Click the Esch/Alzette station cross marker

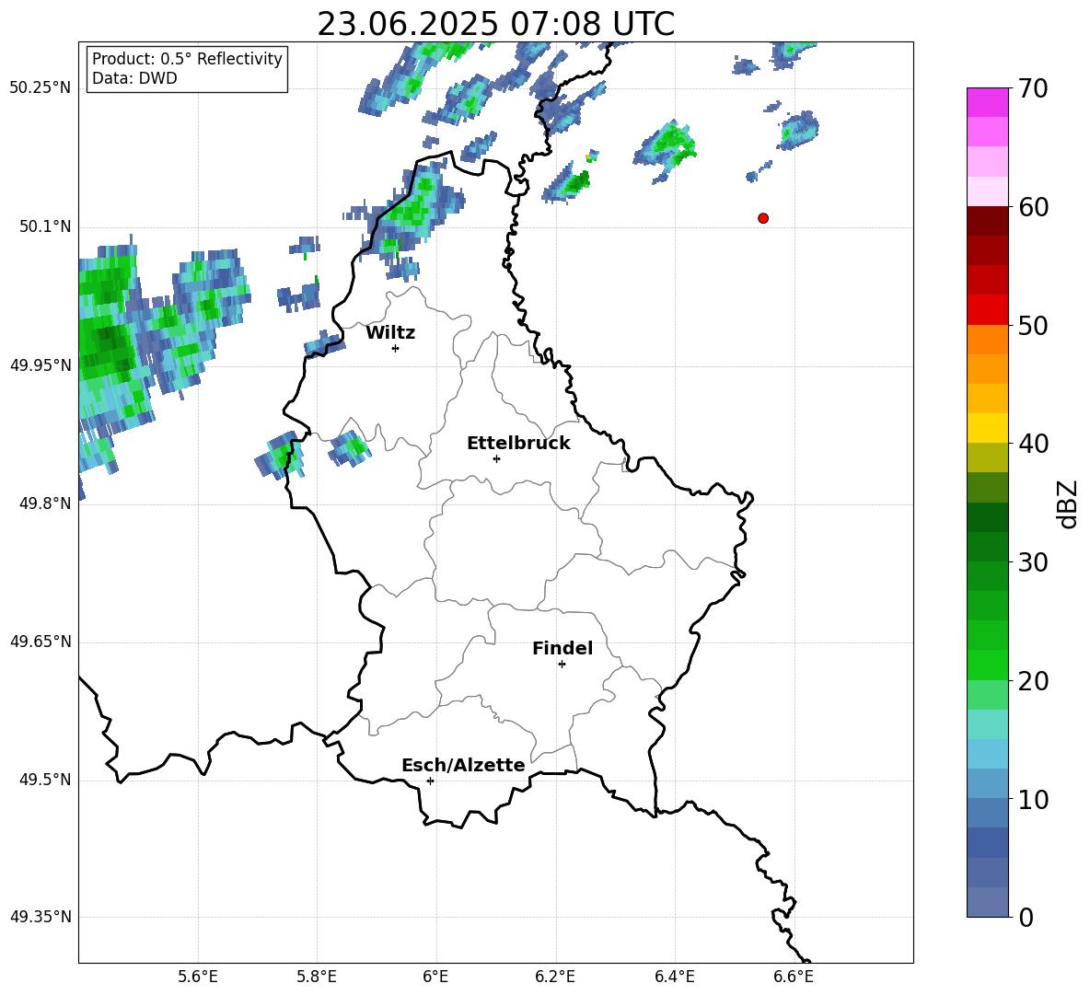click(430, 781)
